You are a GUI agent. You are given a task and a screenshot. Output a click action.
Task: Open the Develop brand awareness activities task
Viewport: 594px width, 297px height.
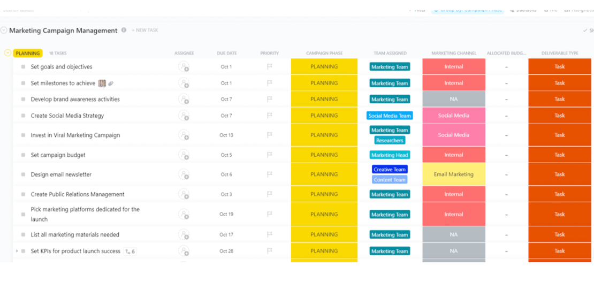coord(75,99)
